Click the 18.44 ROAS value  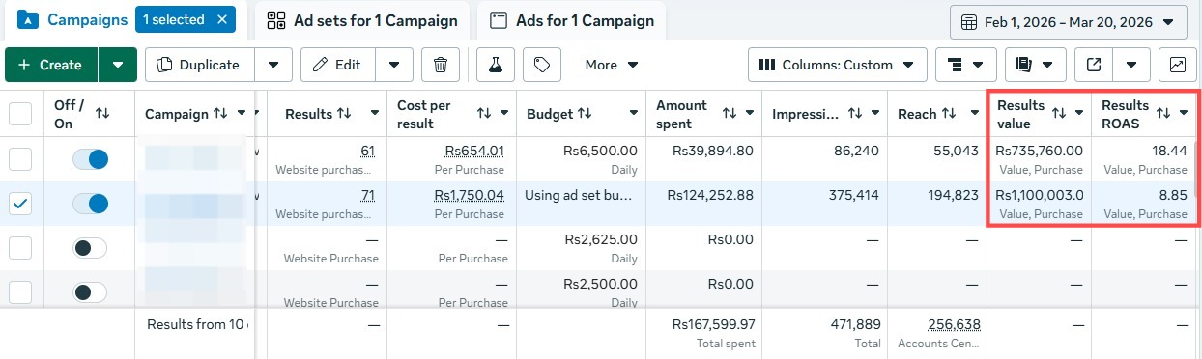point(1170,151)
